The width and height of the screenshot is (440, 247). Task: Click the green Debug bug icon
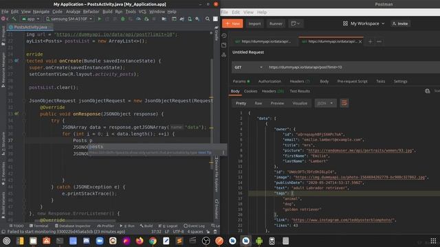tap(122, 19)
